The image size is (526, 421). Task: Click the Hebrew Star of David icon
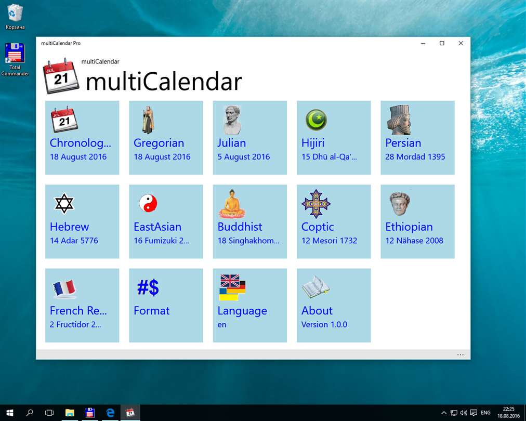[64, 203]
